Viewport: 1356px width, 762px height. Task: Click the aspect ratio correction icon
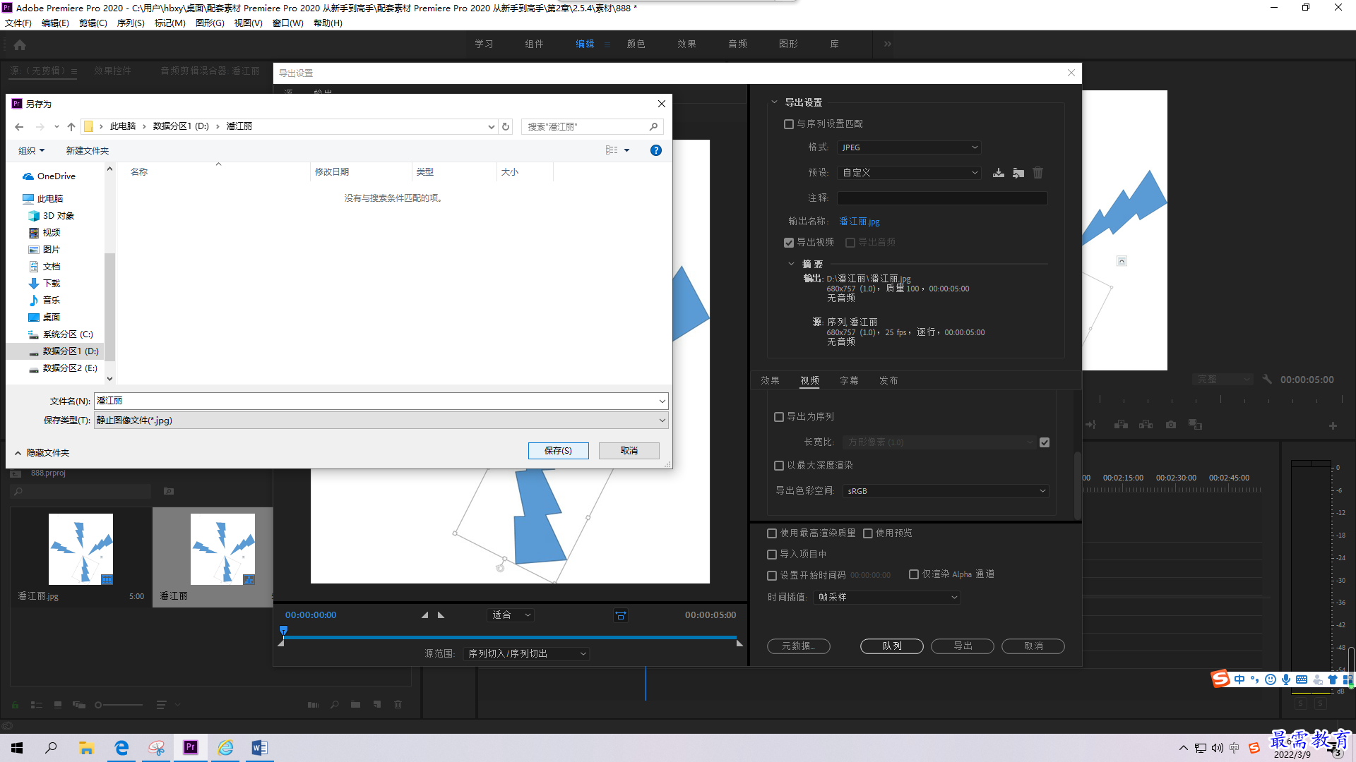point(621,615)
